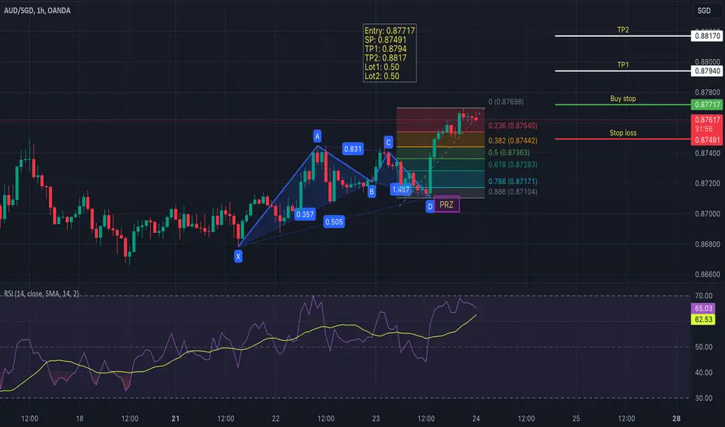Click the 1.497 ratio label

(x=401, y=189)
